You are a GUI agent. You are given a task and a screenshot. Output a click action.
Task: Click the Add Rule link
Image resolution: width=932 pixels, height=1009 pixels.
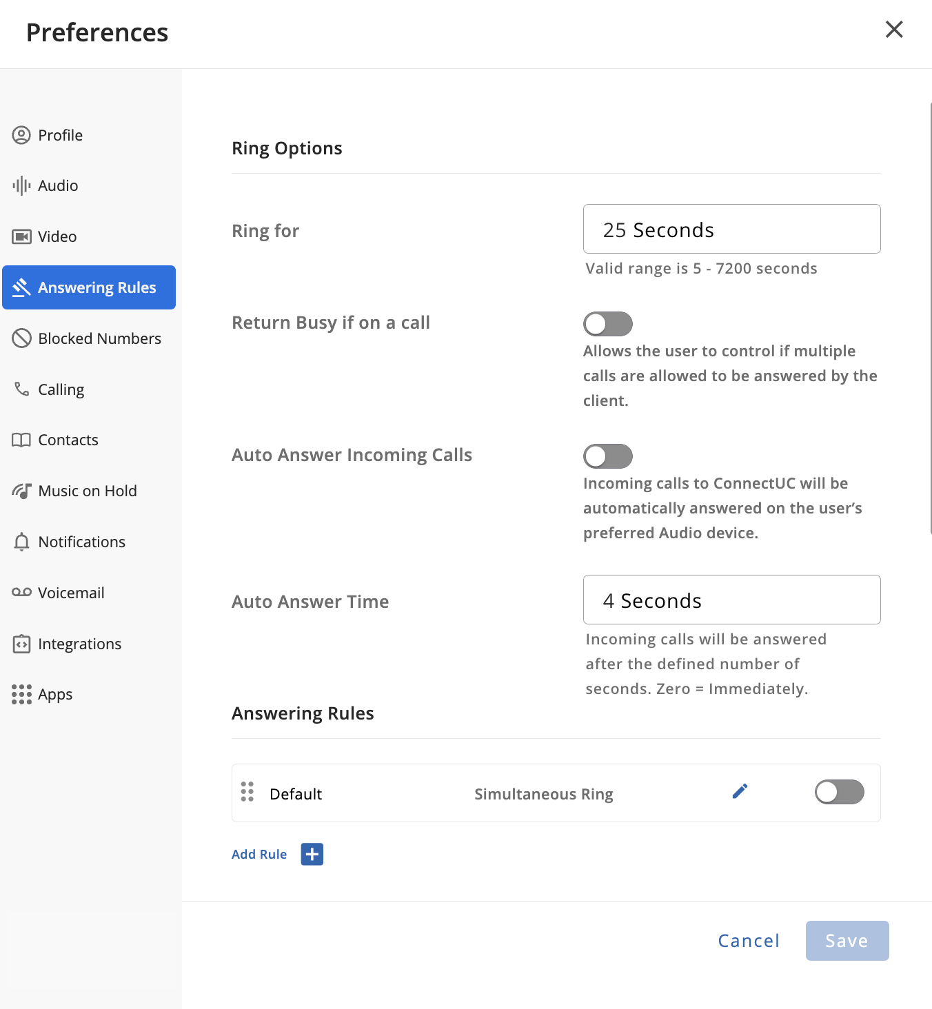pos(259,855)
